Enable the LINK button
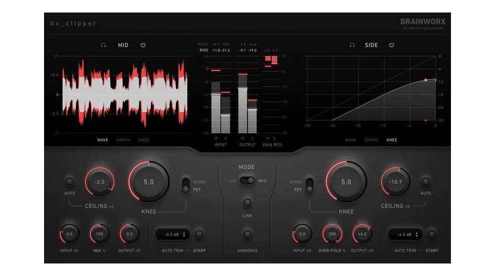Viewport: 490px width, 277px height. pos(247,202)
